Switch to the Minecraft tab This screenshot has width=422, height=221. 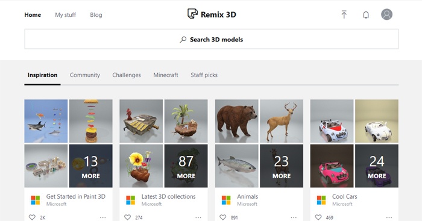tap(166, 75)
